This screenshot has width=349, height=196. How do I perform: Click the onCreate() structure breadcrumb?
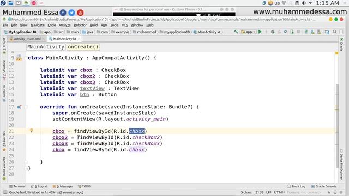tap(83, 47)
